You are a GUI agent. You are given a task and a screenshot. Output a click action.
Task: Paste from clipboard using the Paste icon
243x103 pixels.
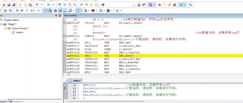coord(30,5)
